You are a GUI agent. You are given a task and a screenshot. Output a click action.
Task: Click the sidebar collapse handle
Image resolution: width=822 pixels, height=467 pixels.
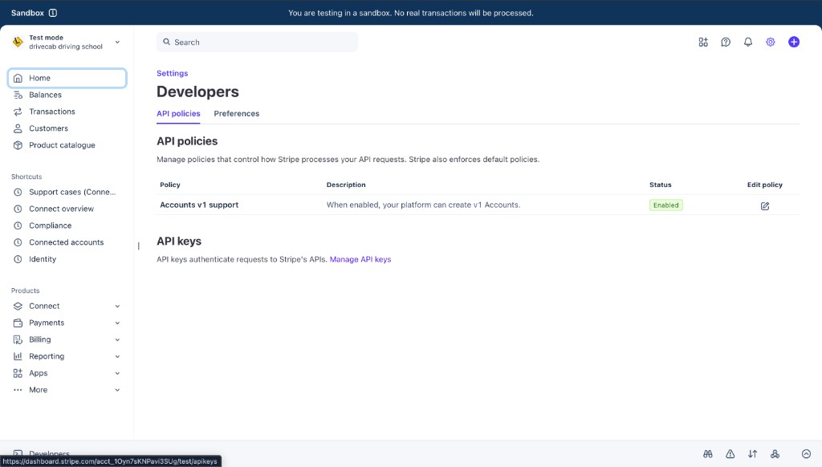pyautogui.click(x=138, y=246)
